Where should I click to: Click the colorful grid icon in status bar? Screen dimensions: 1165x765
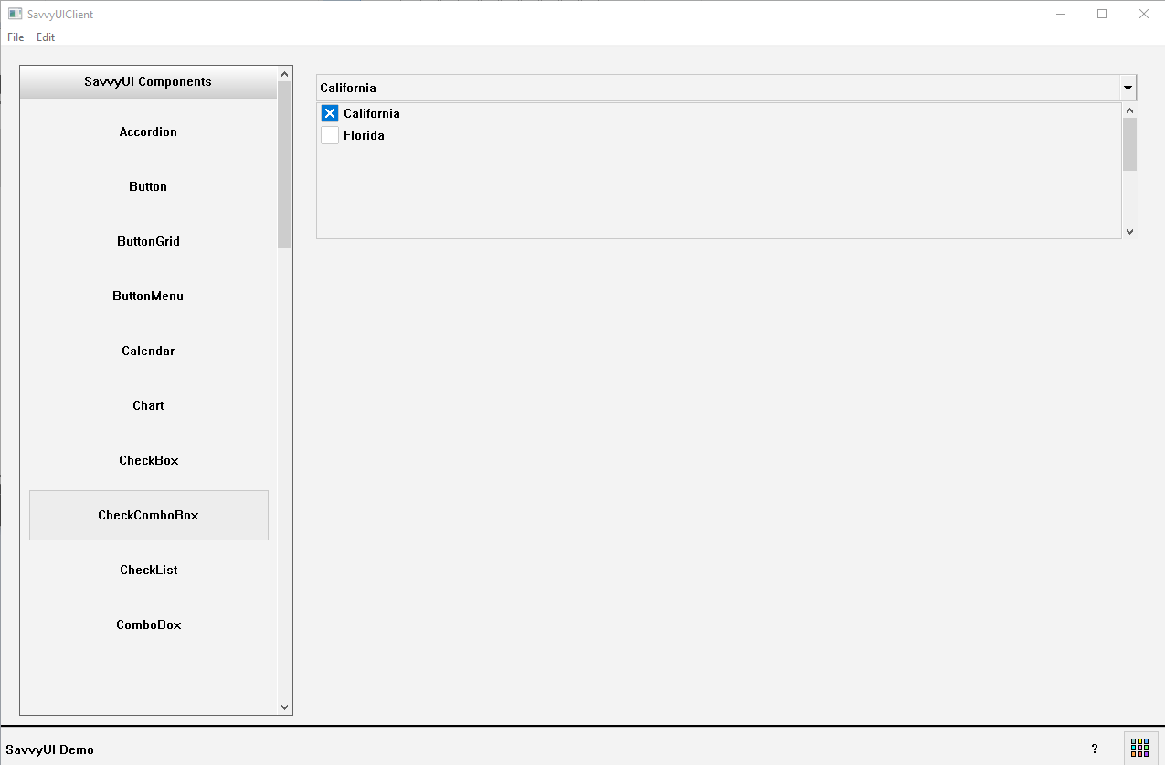tap(1139, 748)
